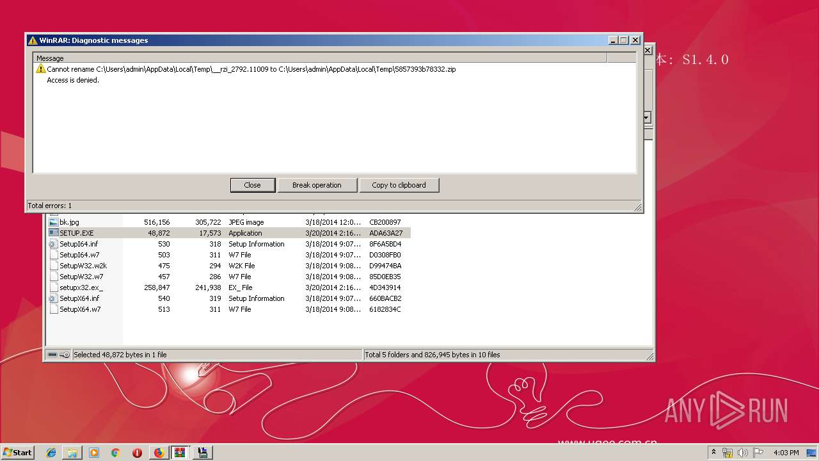819x461 pixels.
Task: Launch Google Chrome from the taskbar
Action: 115,453
